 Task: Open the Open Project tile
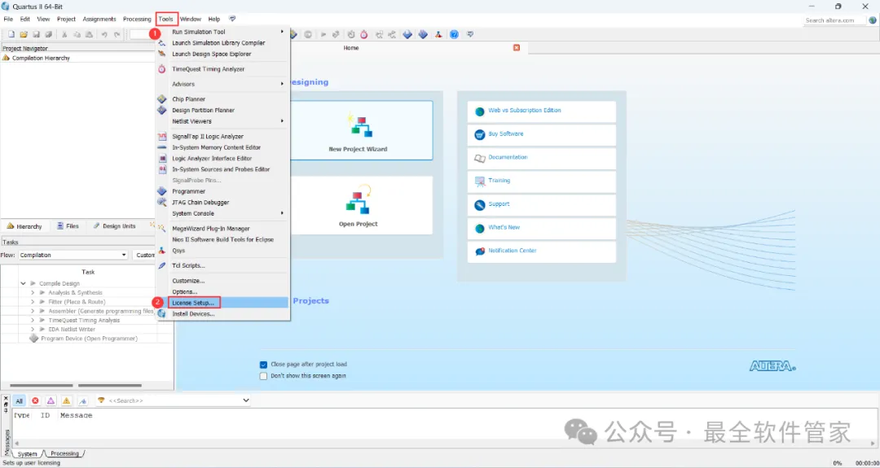click(x=358, y=205)
